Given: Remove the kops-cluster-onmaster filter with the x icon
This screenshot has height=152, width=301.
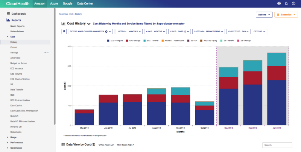Looking at the screenshot, I should (106, 32).
